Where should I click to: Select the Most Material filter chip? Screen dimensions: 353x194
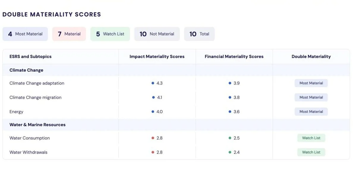pos(25,34)
